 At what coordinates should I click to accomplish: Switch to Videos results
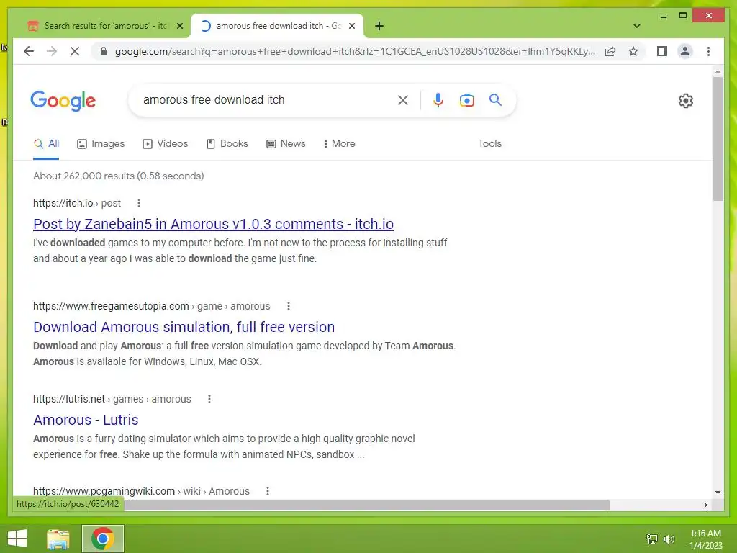tap(165, 144)
